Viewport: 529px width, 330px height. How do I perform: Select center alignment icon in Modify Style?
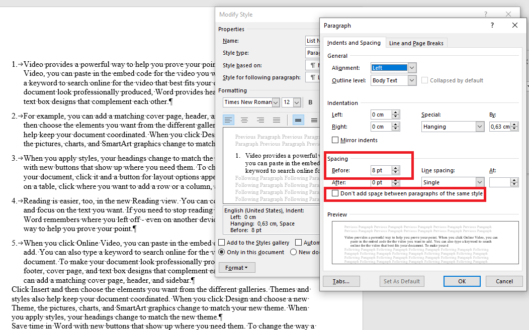244,120
